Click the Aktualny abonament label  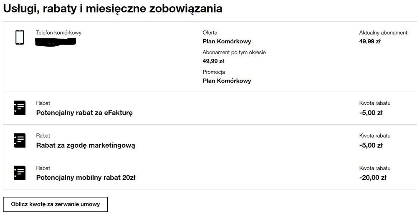(x=383, y=33)
